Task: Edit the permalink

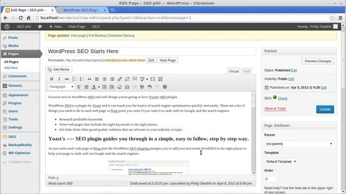Action: tap(151, 60)
